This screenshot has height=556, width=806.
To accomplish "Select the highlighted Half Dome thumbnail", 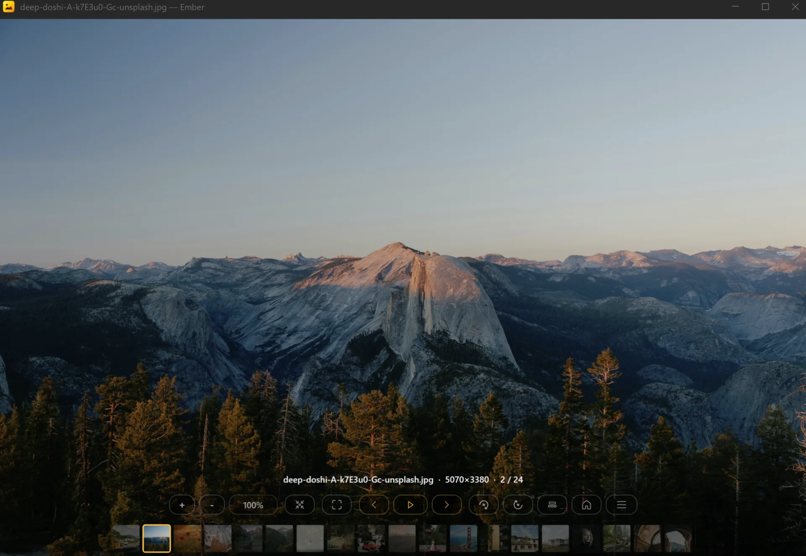I will [157, 538].
